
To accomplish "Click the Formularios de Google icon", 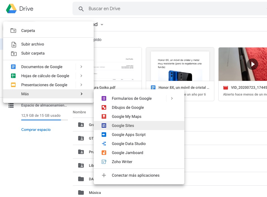I will 104,98.
